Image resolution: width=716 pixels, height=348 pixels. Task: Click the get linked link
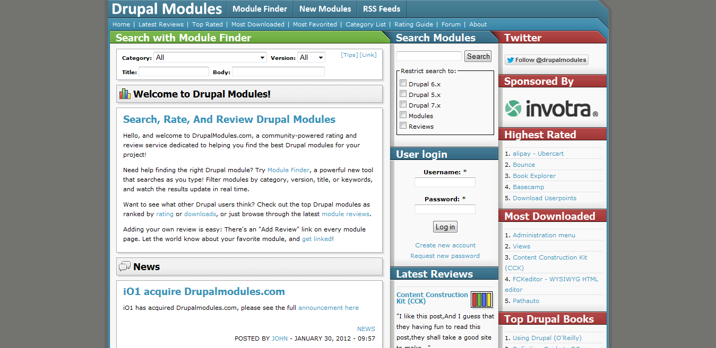pos(317,239)
